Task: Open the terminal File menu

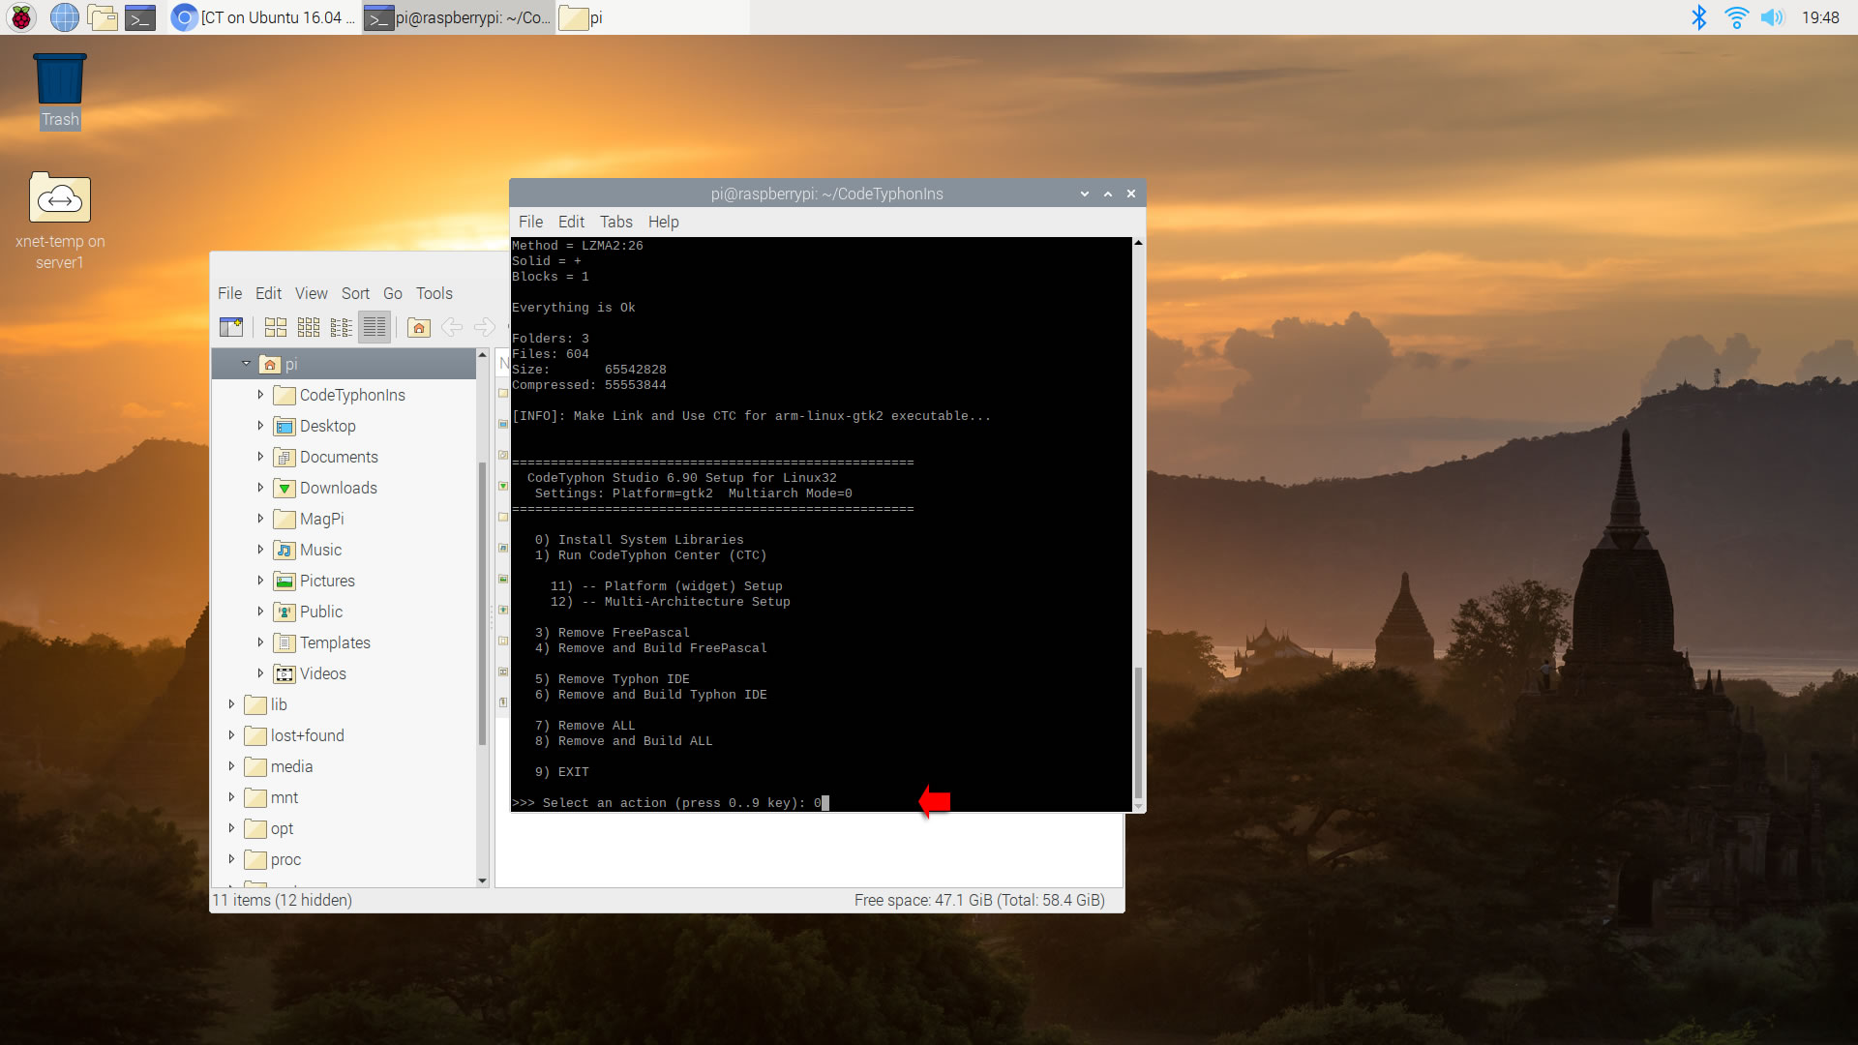Action: pos(530,222)
